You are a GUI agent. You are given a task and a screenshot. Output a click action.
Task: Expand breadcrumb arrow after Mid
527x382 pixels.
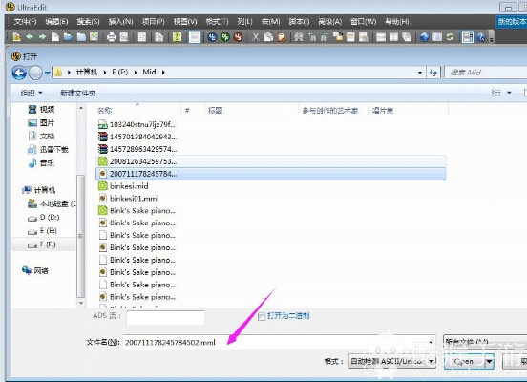point(163,73)
